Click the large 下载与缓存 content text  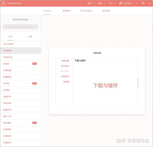point(105,85)
